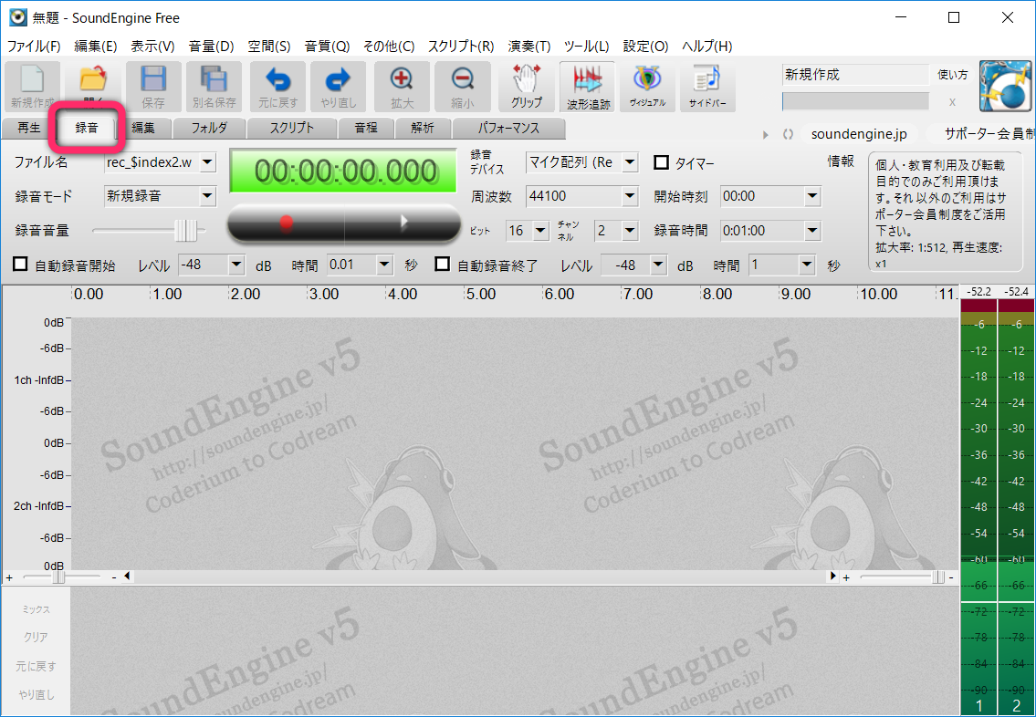Screen dimensions: 1036x717
Task: Open the 録音デバイス device dropdown
Action: click(629, 162)
